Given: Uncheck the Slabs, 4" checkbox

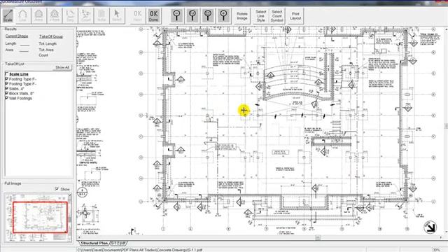Looking at the screenshot, I should point(6,89).
